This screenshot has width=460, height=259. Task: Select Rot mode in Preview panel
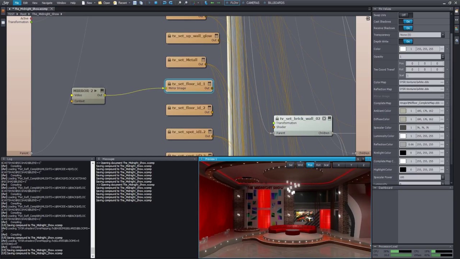click(318, 165)
